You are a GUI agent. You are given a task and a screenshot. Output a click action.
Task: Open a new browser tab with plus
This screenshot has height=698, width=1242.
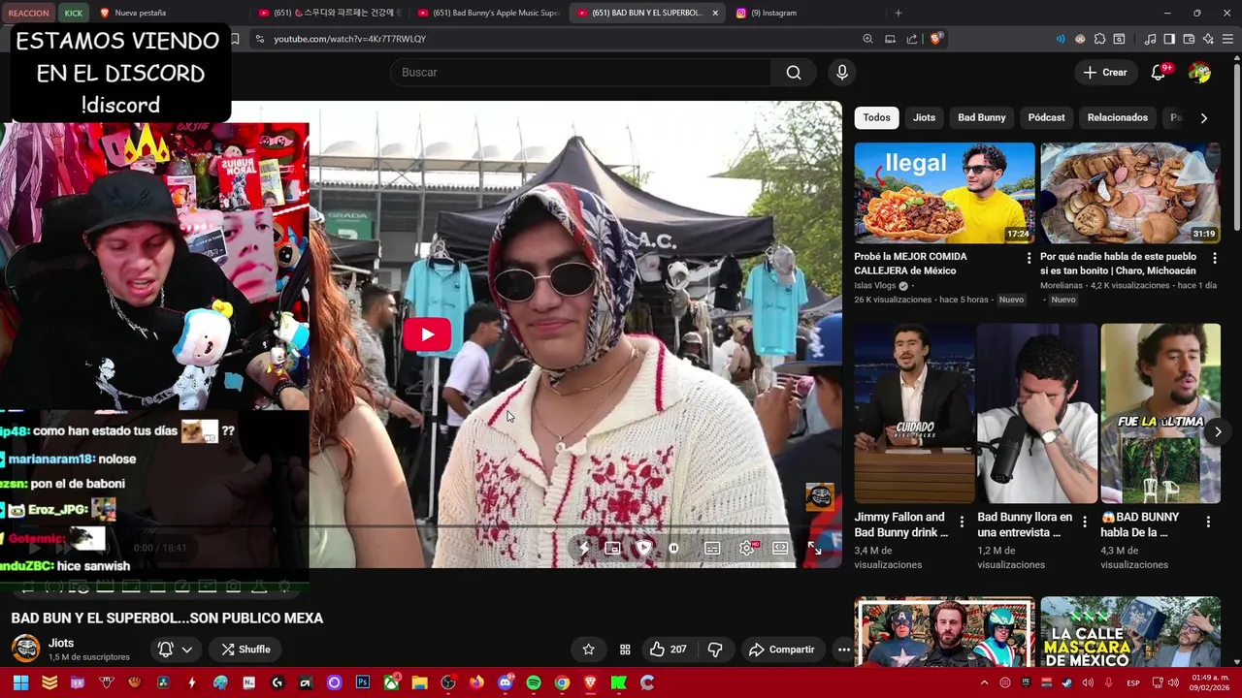898,13
